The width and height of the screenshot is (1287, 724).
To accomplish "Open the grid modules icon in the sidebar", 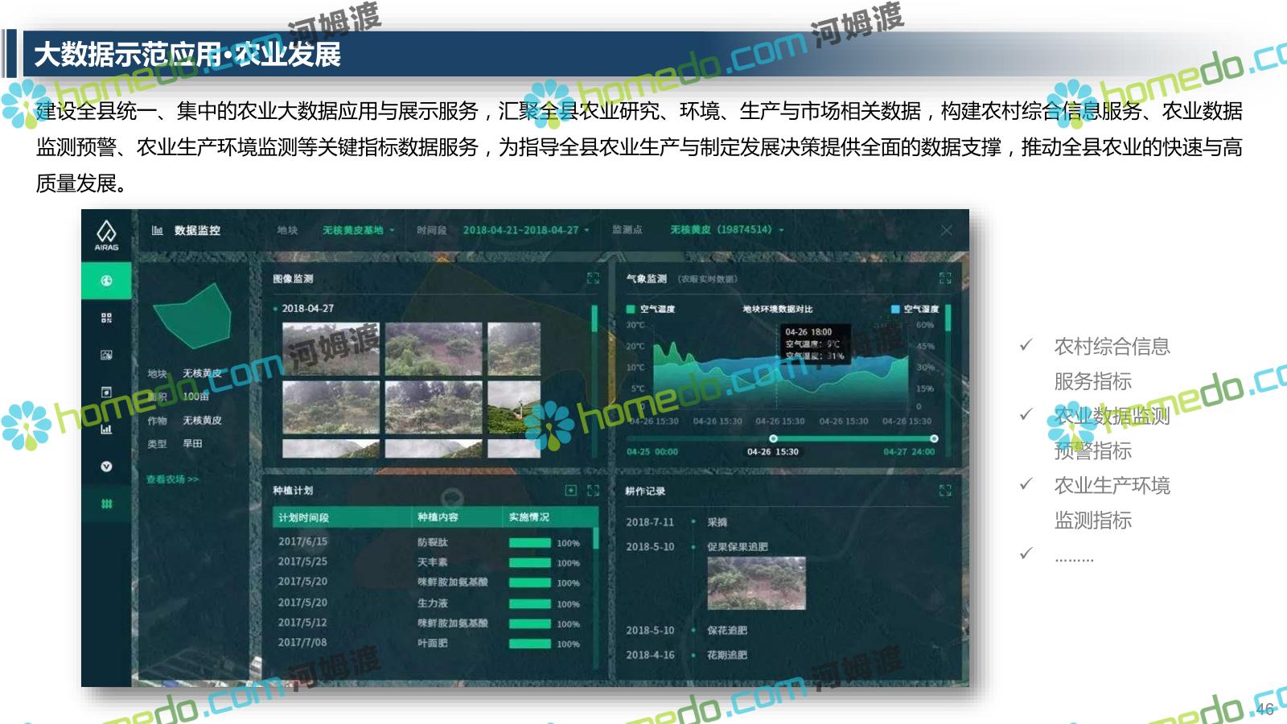I will [x=106, y=318].
